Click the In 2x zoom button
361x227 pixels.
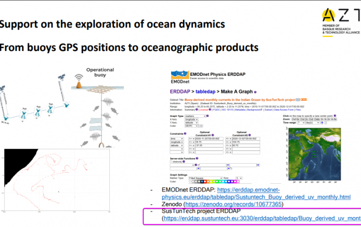[x=327, y=119]
